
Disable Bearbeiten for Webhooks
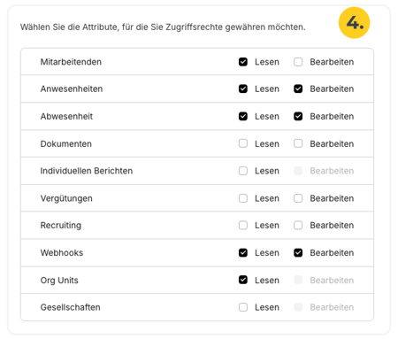[x=298, y=253]
